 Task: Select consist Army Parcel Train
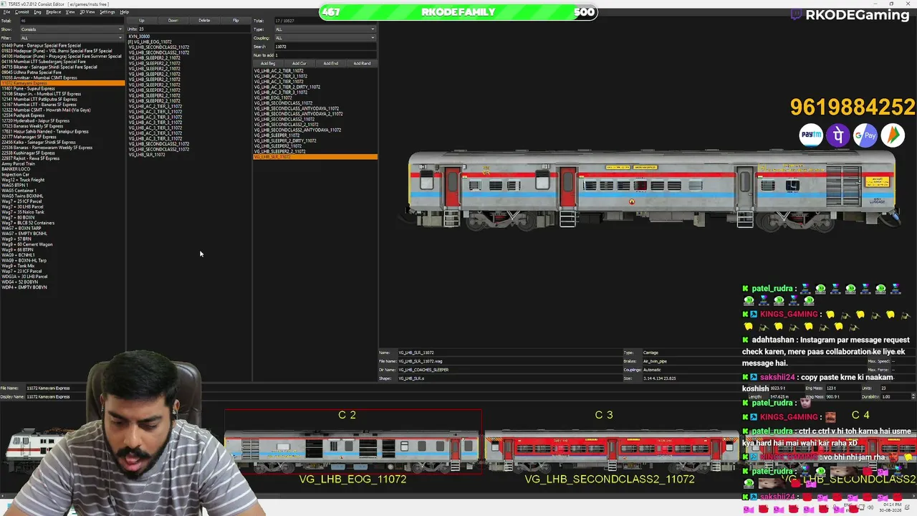click(x=18, y=164)
